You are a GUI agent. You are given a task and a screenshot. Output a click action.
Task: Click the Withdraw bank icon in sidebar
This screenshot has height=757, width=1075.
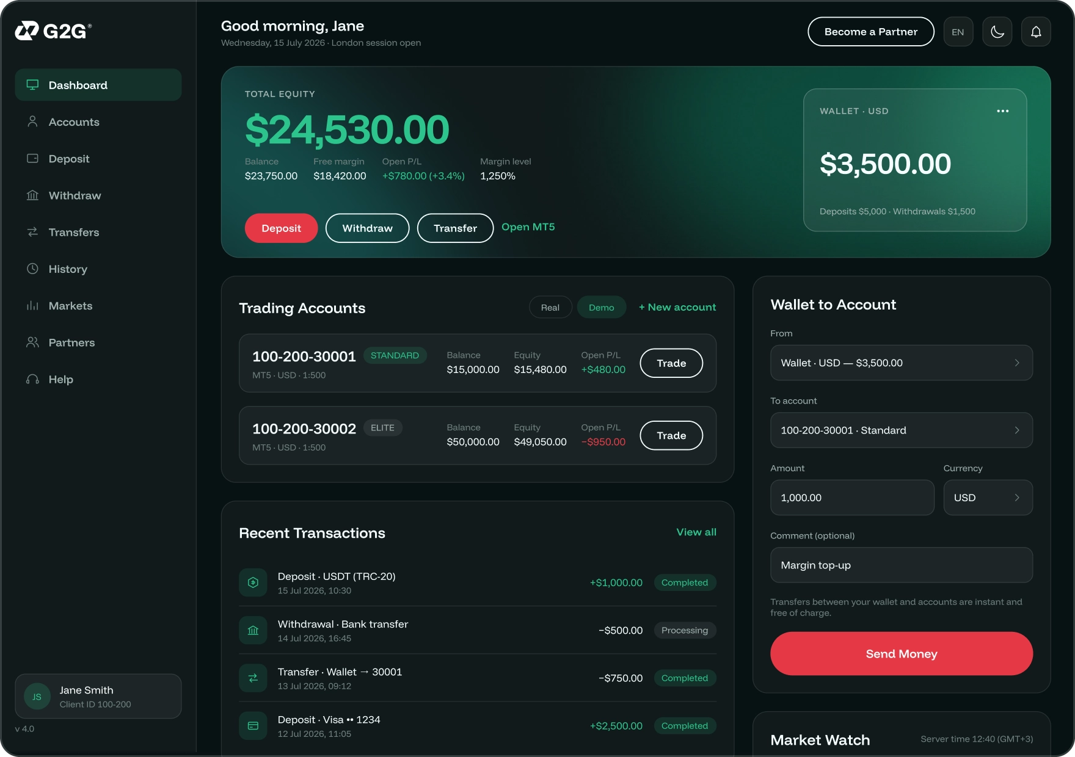tap(33, 195)
